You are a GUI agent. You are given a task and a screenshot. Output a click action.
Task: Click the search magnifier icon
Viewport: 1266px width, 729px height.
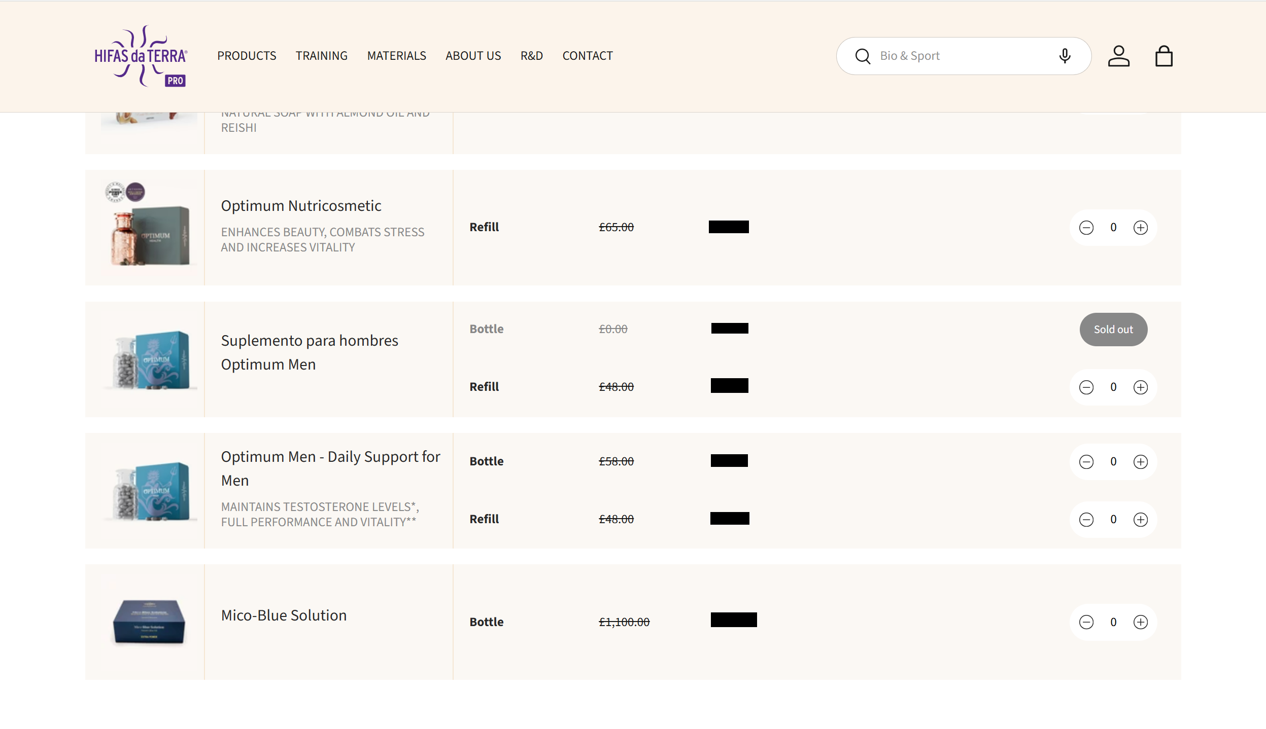(x=863, y=56)
